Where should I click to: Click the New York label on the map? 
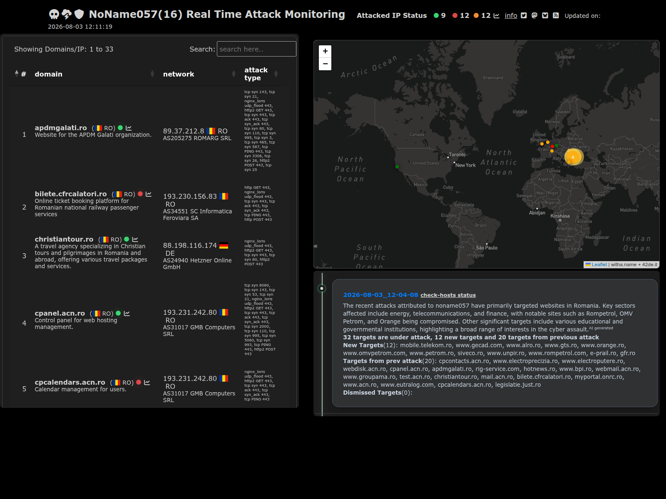coord(465,165)
